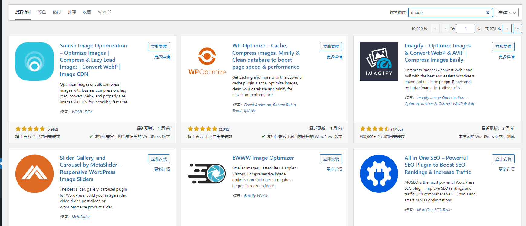Click the Imagify plugin logo

(379, 61)
